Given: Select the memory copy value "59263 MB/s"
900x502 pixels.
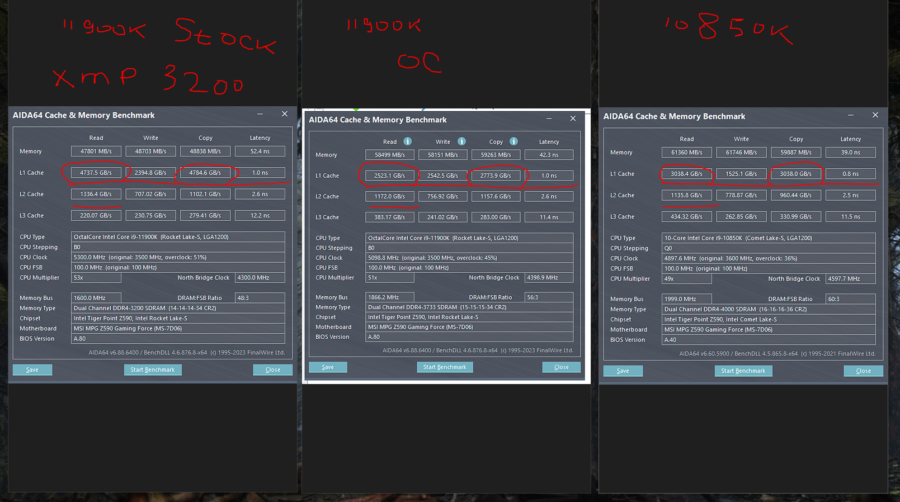Looking at the screenshot, I should 496,155.
